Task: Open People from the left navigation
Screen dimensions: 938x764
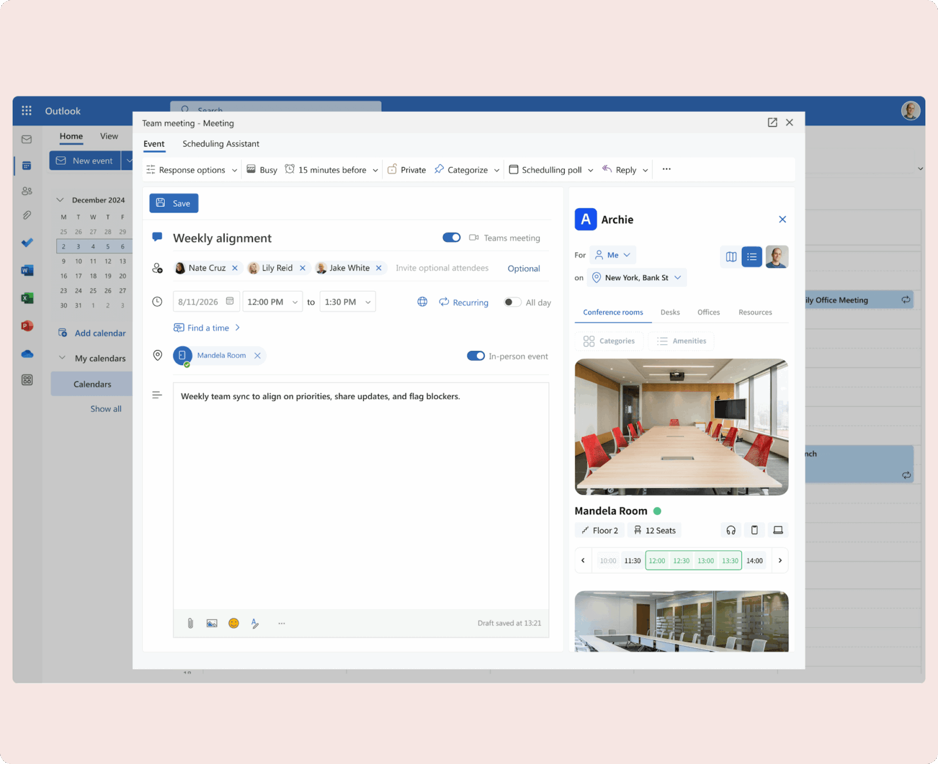Action: coord(26,190)
